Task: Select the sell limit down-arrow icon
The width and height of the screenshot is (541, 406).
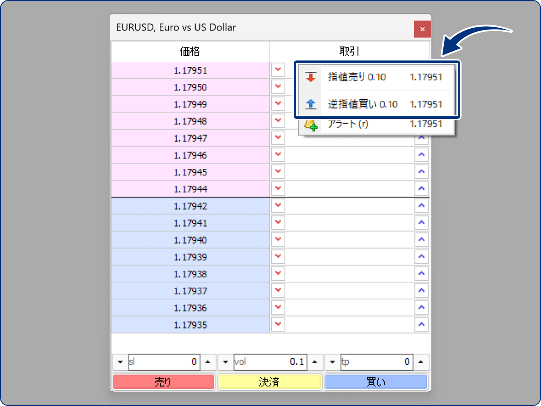Action: coord(311,77)
